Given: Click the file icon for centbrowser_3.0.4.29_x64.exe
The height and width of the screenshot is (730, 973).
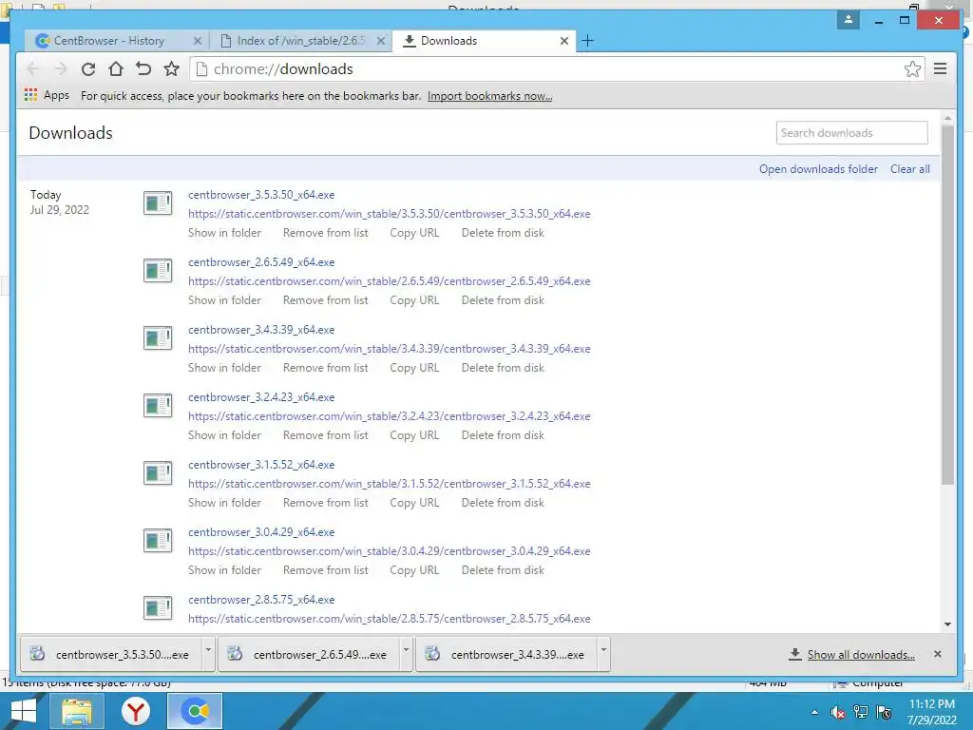Looking at the screenshot, I should [158, 540].
